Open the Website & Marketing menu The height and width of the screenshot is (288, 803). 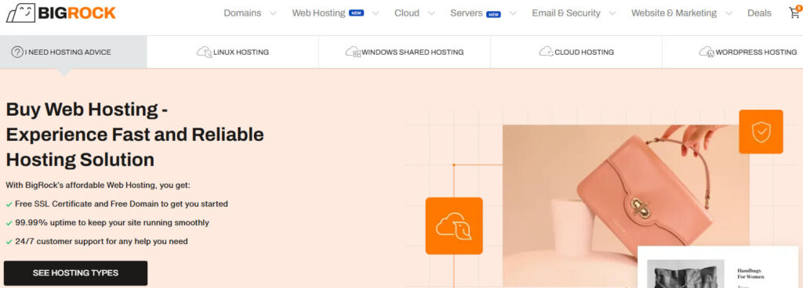click(674, 13)
